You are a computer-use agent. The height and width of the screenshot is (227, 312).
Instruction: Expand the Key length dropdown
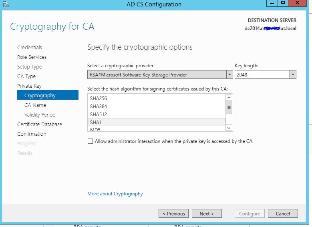coord(293,74)
